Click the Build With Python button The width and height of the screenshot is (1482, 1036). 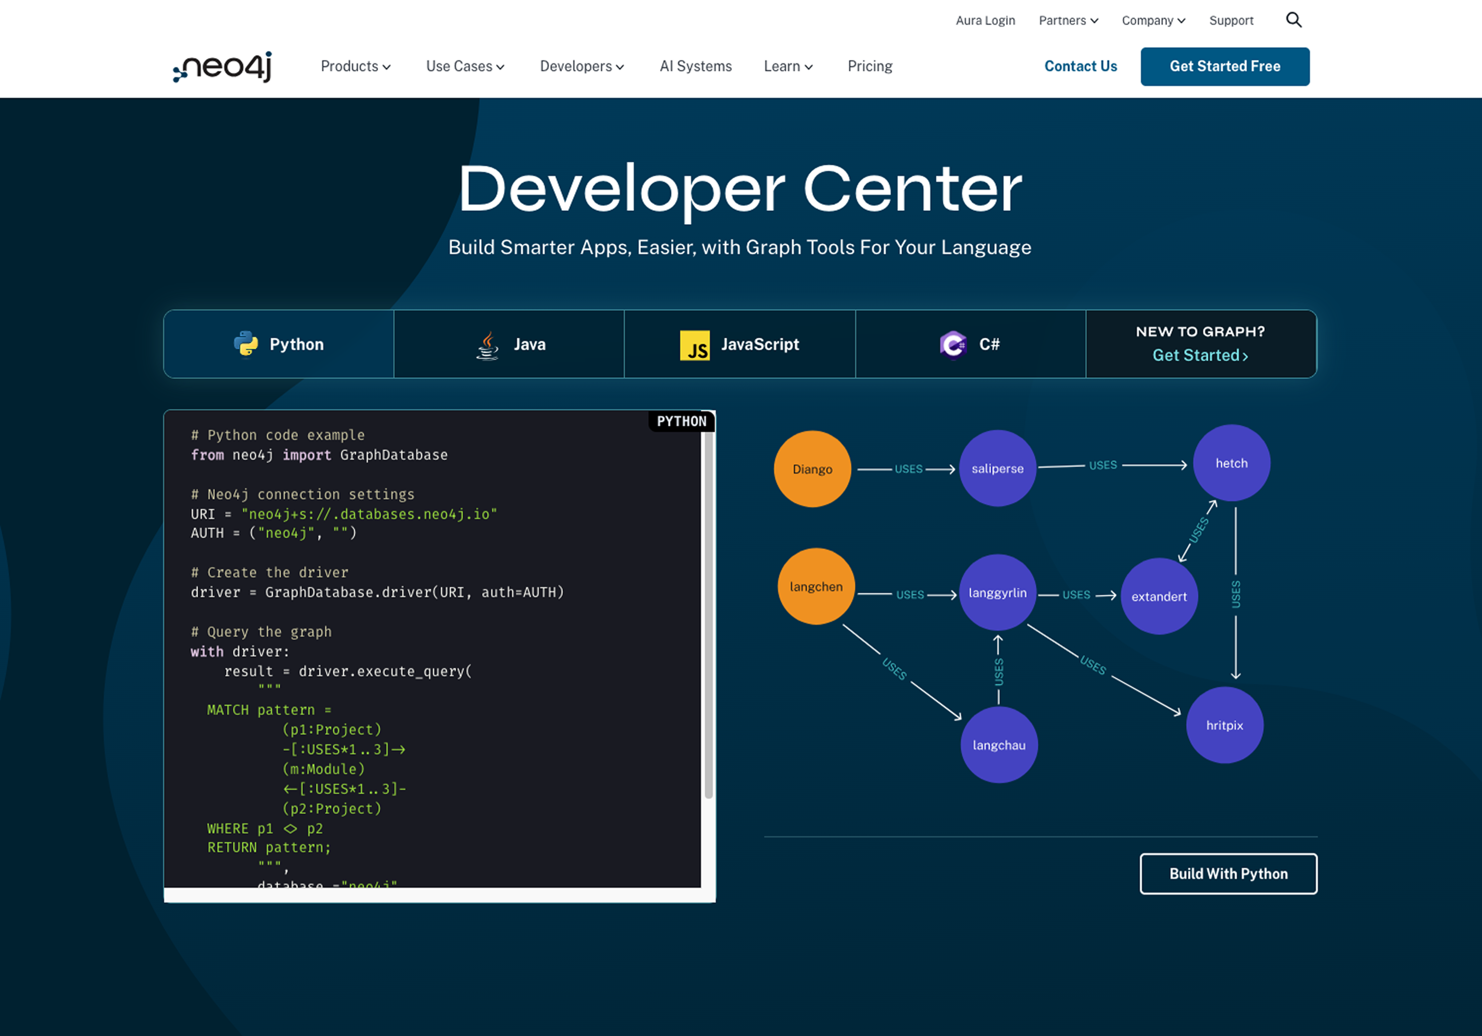point(1228,873)
